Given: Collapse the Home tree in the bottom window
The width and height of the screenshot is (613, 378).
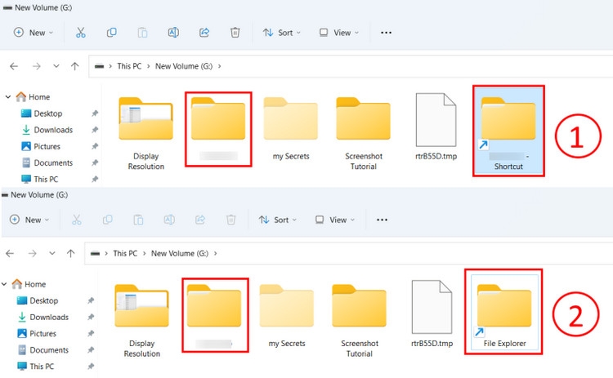Looking at the screenshot, I should pyautogui.click(x=4, y=284).
